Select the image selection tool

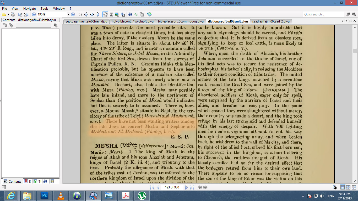117,14
